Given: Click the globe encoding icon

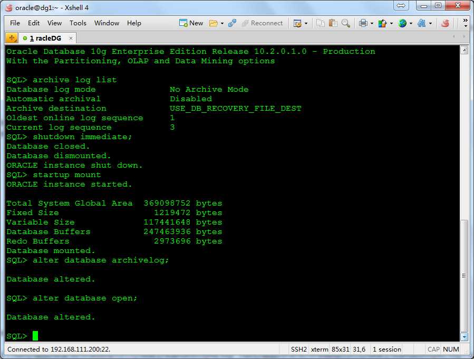Looking at the screenshot, I should [x=402, y=23].
